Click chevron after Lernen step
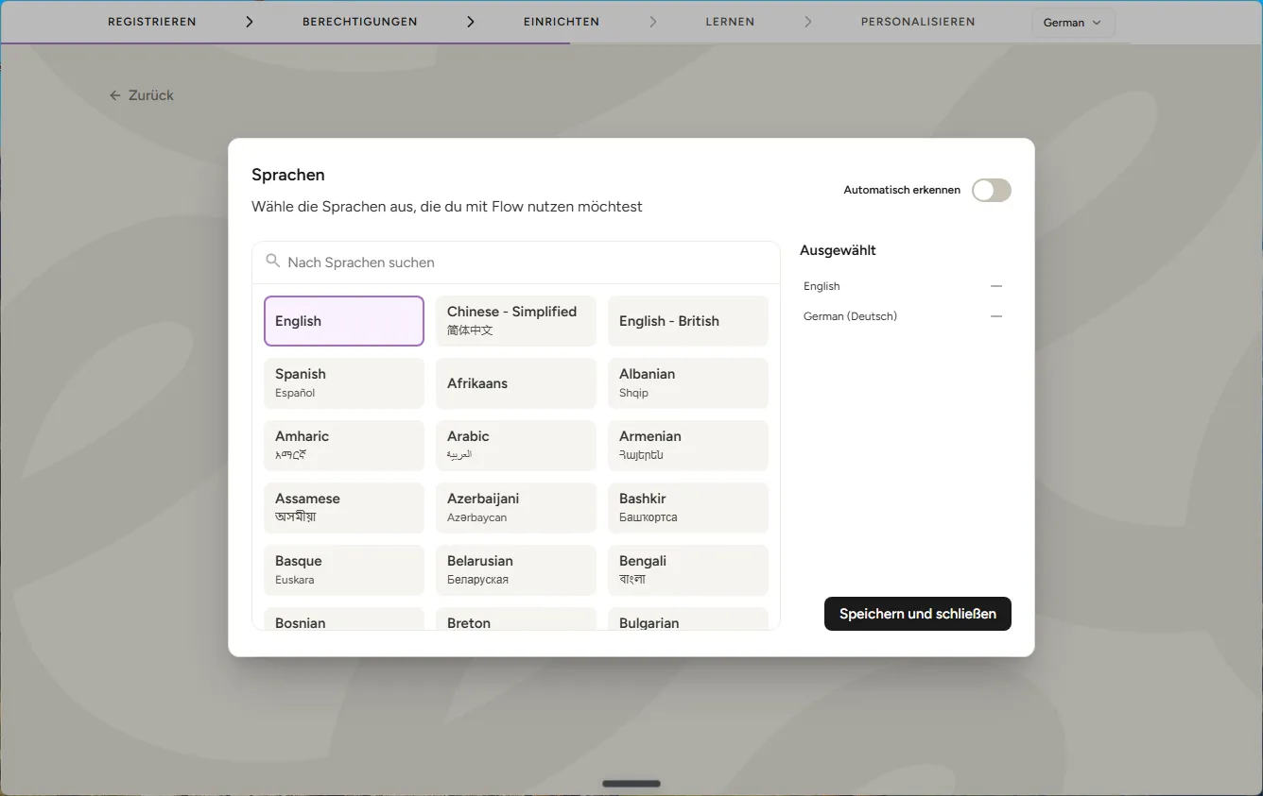This screenshot has width=1263, height=796. click(808, 22)
